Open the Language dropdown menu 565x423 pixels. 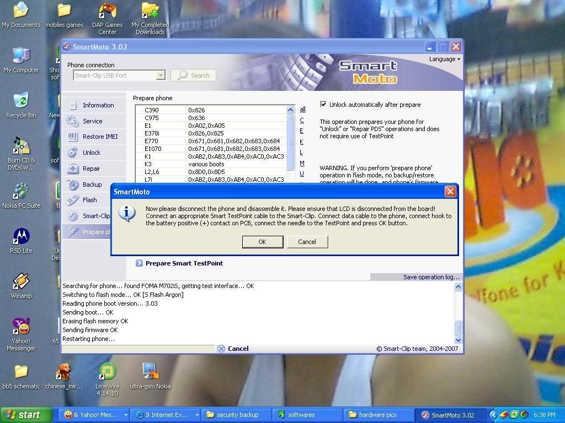[444, 59]
